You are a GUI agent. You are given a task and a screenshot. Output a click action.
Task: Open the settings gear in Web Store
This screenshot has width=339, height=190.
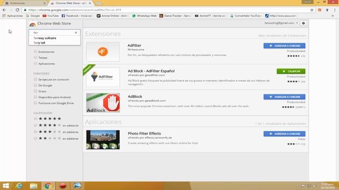pos(304,23)
